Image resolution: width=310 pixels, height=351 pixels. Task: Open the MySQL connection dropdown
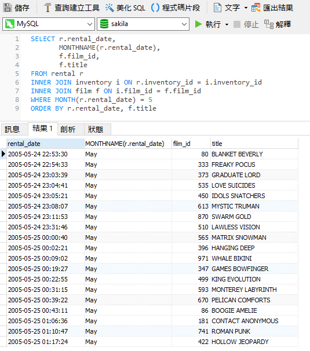90,24
